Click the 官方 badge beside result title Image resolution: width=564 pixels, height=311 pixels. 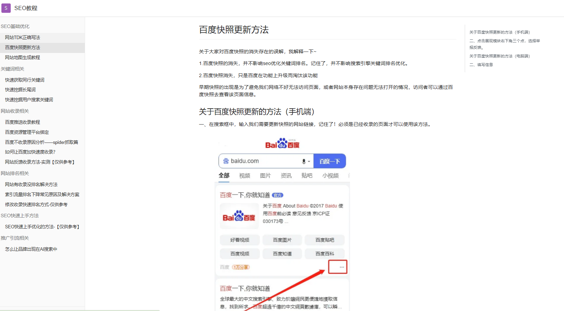(277, 195)
